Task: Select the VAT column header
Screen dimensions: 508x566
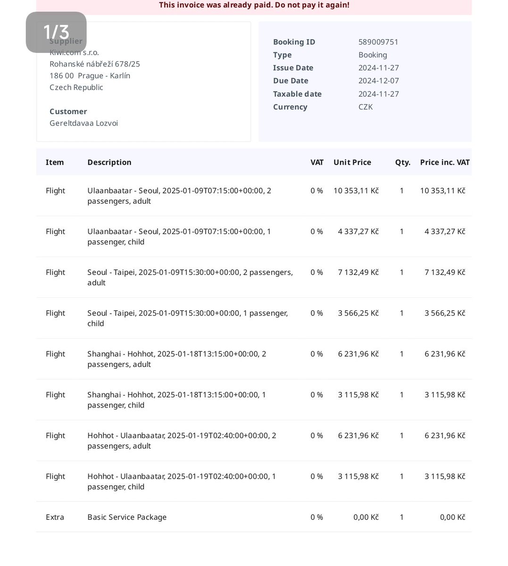Action: [317, 162]
